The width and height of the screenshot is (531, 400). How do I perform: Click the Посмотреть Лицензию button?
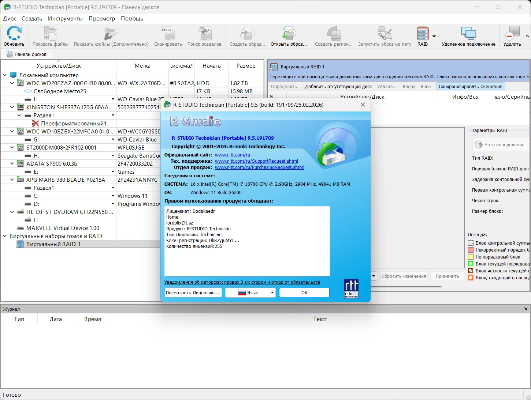click(x=193, y=293)
